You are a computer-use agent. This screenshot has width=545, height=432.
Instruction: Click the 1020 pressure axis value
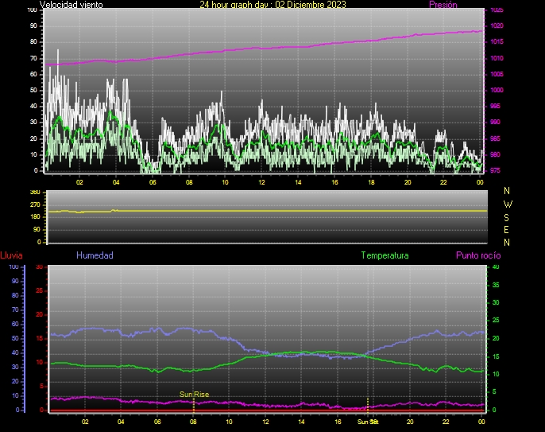tap(497, 25)
